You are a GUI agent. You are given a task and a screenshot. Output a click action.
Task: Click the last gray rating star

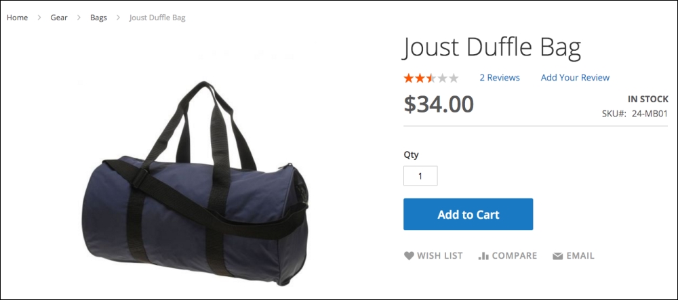point(453,78)
